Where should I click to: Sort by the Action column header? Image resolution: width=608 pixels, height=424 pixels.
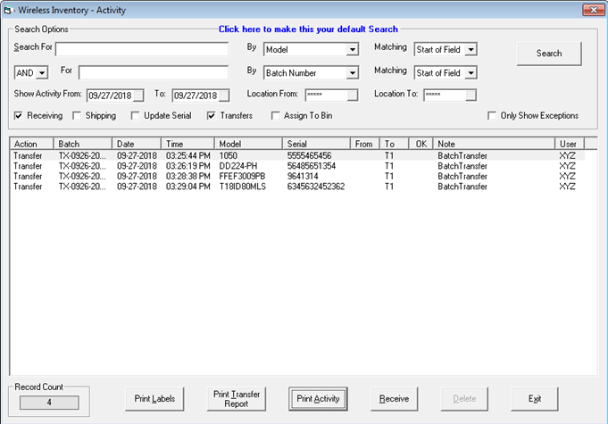(x=31, y=144)
